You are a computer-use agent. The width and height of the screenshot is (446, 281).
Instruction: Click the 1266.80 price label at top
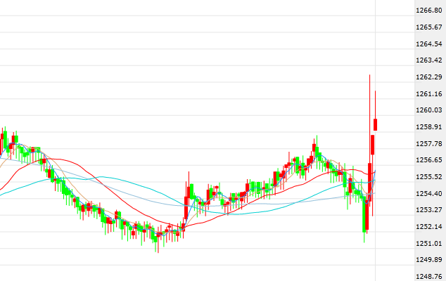point(428,11)
